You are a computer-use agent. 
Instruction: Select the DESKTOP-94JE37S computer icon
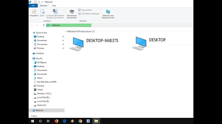76,44
